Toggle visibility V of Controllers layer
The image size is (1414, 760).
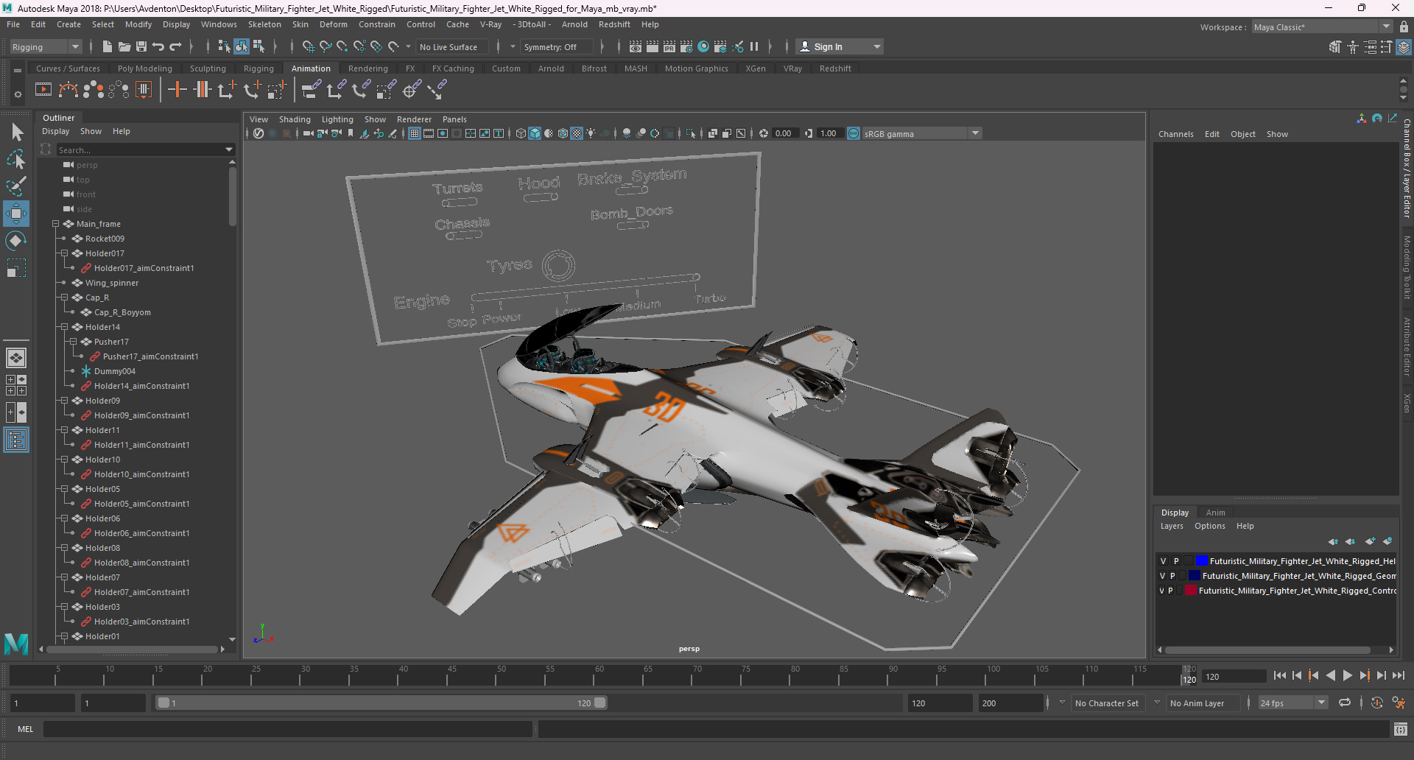pyautogui.click(x=1162, y=591)
